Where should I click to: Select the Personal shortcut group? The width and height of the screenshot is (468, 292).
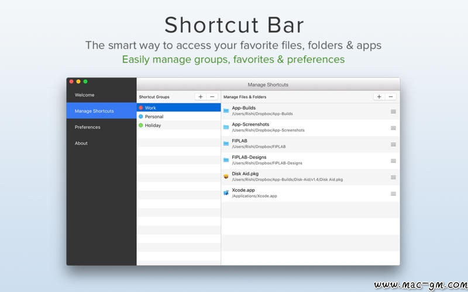click(179, 116)
